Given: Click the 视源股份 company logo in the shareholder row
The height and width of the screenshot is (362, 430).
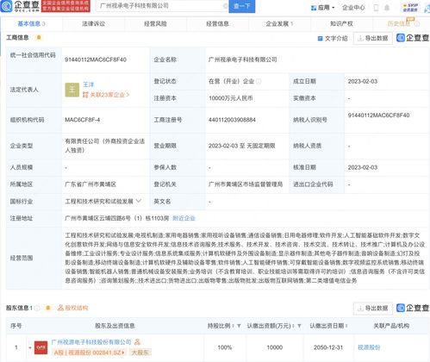Looking at the screenshot, I should click(41, 347).
